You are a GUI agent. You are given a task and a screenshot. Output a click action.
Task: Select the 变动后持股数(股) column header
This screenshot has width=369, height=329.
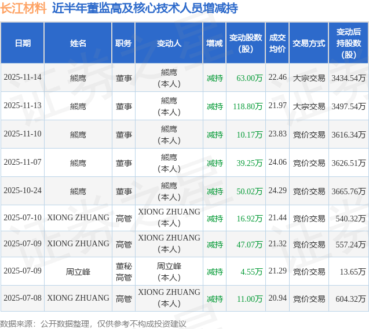point(349,43)
